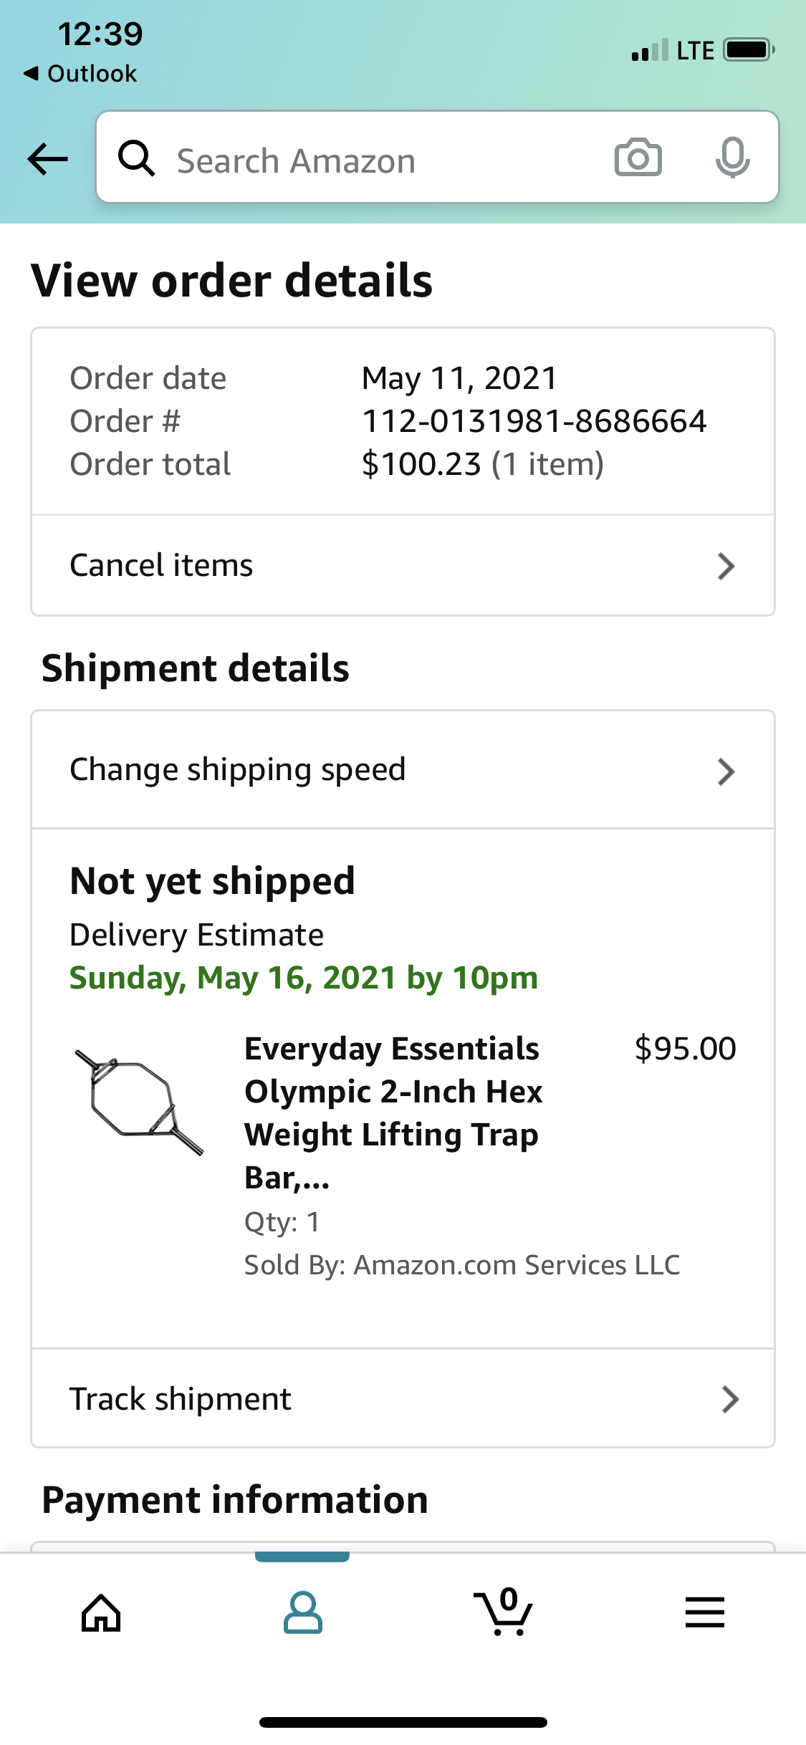This screenshot has height=1745, width=806.
Task: Return to Outlook app
Action: pos(80,73)
